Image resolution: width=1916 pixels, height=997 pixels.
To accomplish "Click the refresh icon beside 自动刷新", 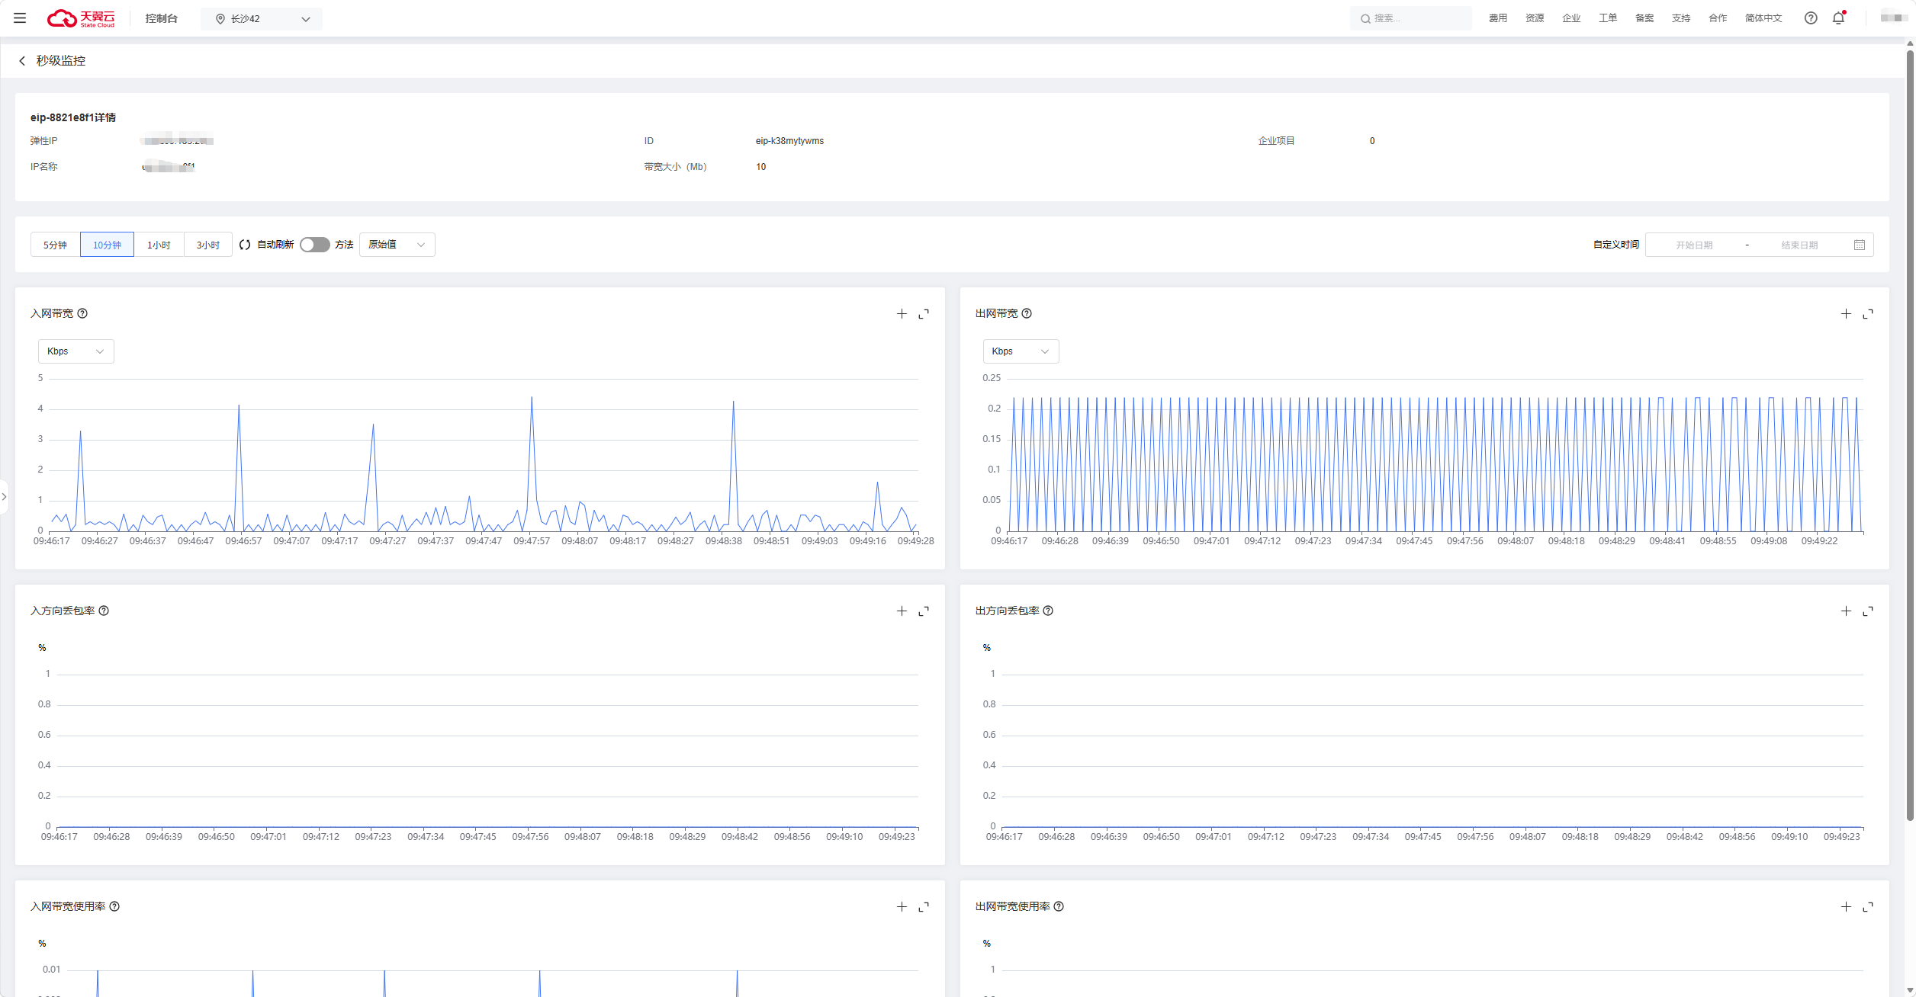I will [x=245, y=245].
